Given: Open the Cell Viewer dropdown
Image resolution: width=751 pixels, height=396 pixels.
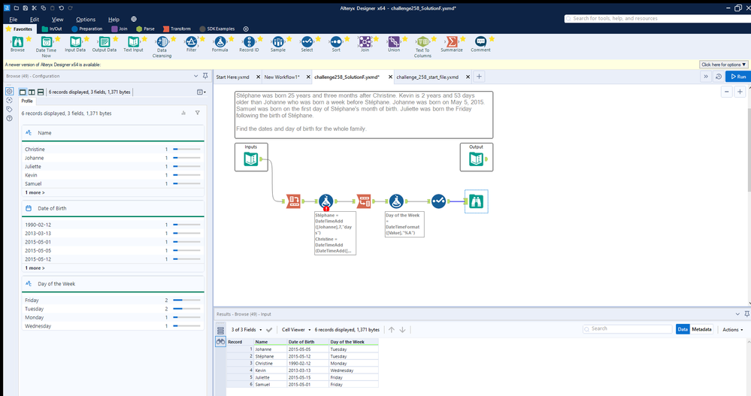Looking at the screenshot, I should pyautogui.click(x=296, y=329).
